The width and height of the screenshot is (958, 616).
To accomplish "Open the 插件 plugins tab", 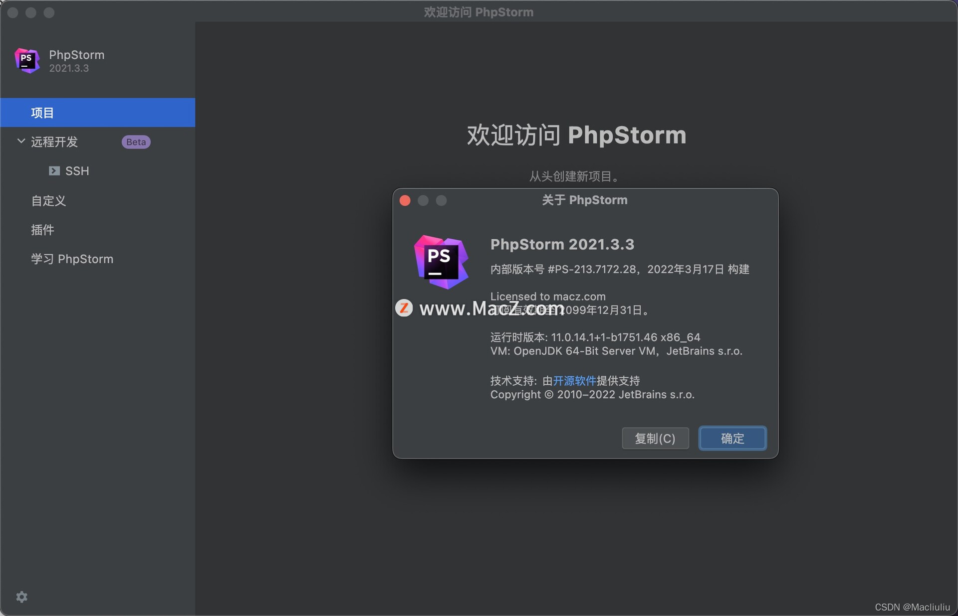I will coord(42,230).
